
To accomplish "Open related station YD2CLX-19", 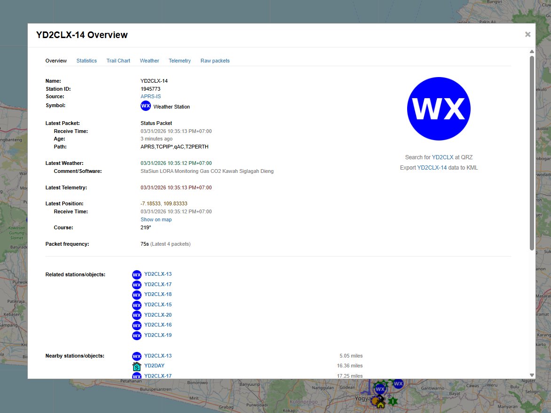I will click(158, 335).
